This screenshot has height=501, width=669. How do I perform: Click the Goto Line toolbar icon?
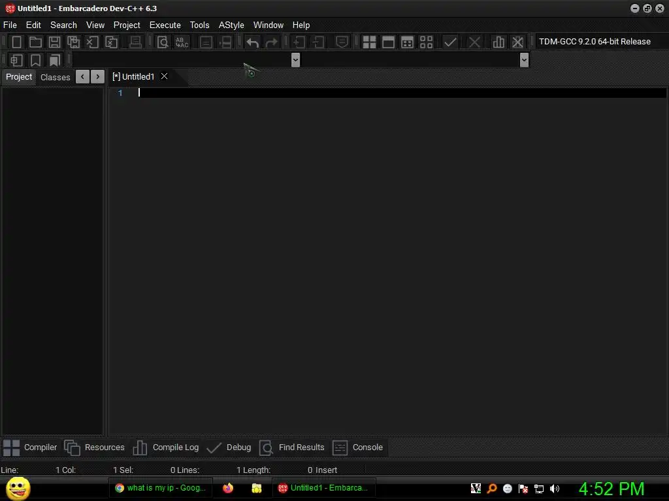click(206, 42)
